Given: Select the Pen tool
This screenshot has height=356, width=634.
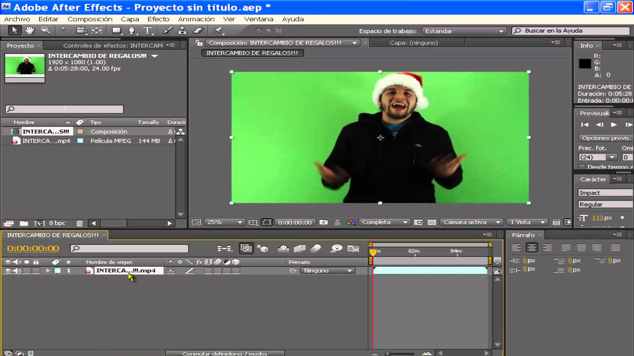Looking at the screenshot, I should click(132, 31).
